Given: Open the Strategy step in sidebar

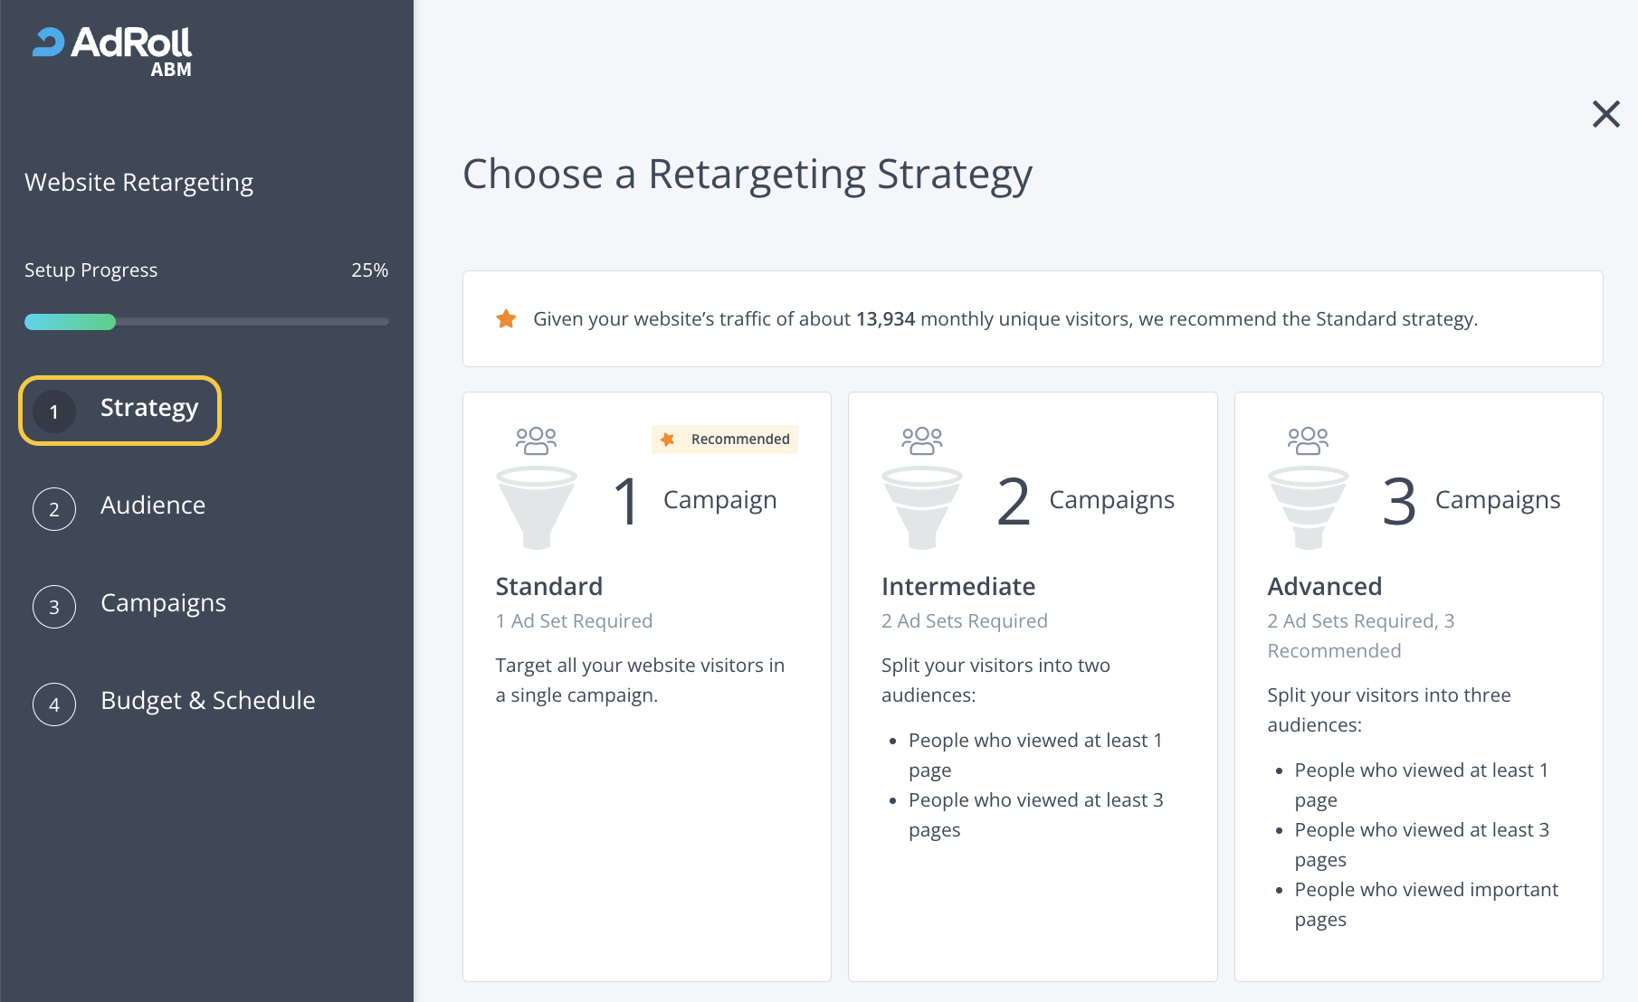Looking at the screenshot, I should coord(148,409).
